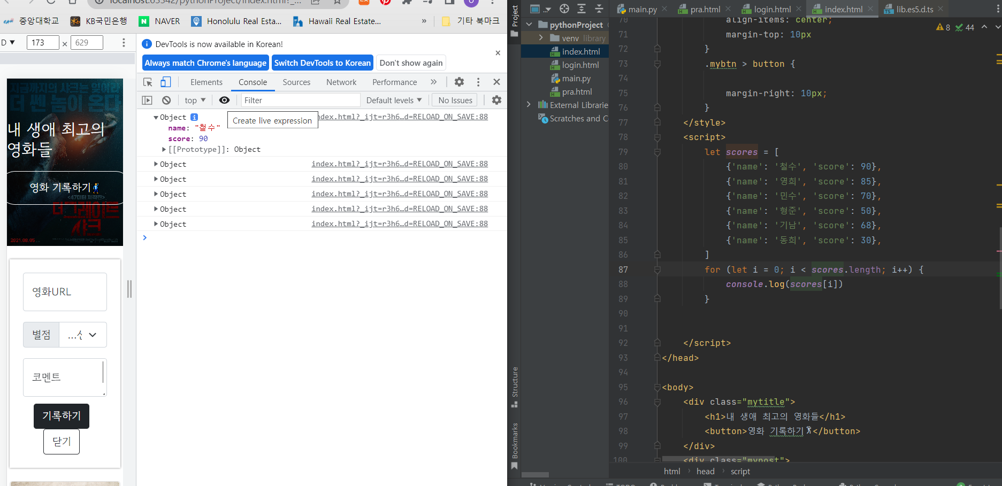The image size is (1002, 486).
Task: Open console settings gear beside No Issues
Action: pos(496,100)
